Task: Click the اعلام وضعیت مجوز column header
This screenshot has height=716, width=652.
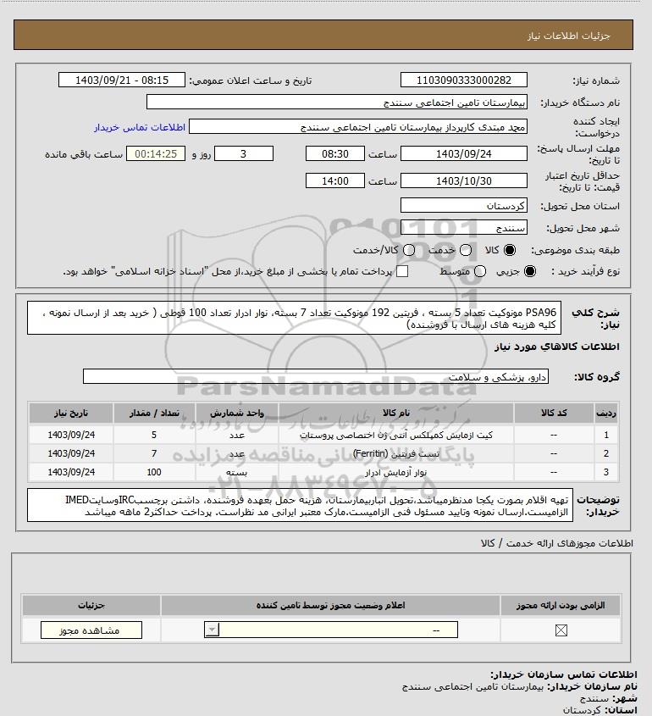Action: click(331, 605)
